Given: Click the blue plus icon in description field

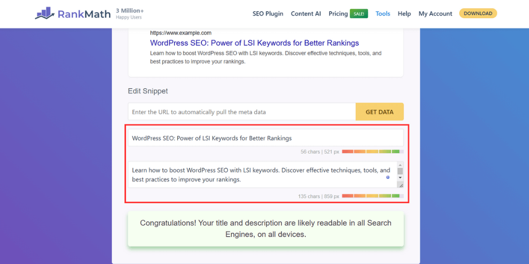Looking at the screenshot, I should [388, 177].
